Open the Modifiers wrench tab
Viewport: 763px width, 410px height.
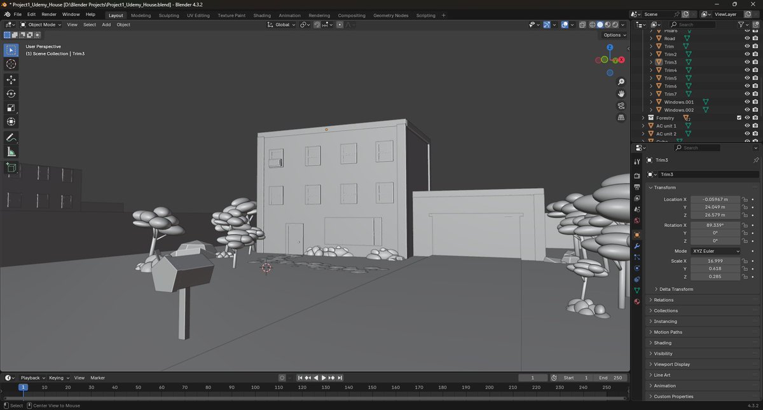tap(636, 246)
